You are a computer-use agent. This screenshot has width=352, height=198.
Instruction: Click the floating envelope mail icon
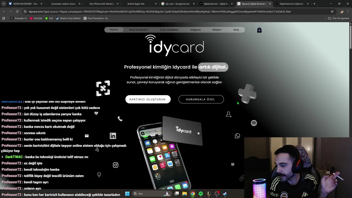[87, 136]
